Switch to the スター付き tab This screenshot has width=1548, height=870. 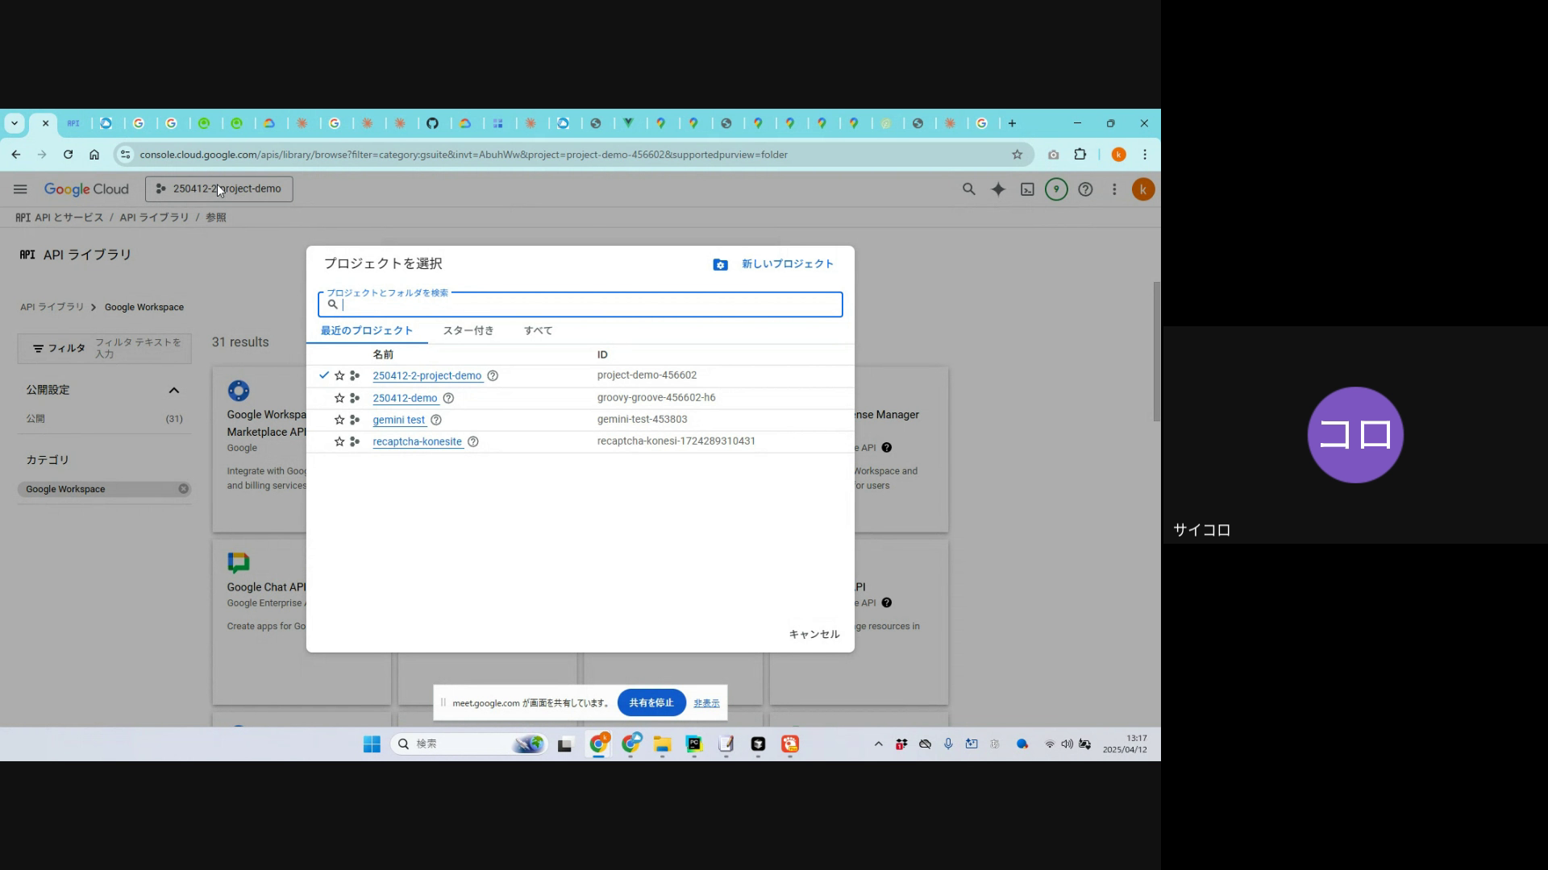click(468, 331)
